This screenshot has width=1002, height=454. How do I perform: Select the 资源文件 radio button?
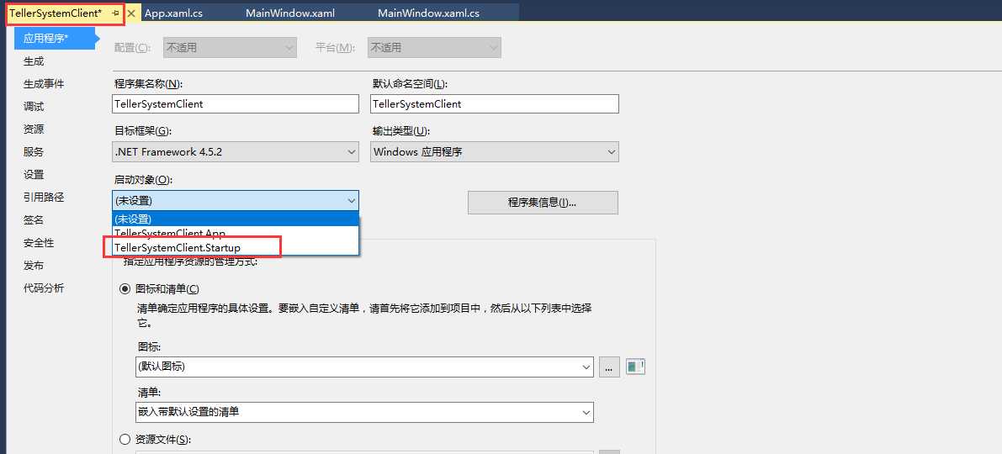pos(125,440)
